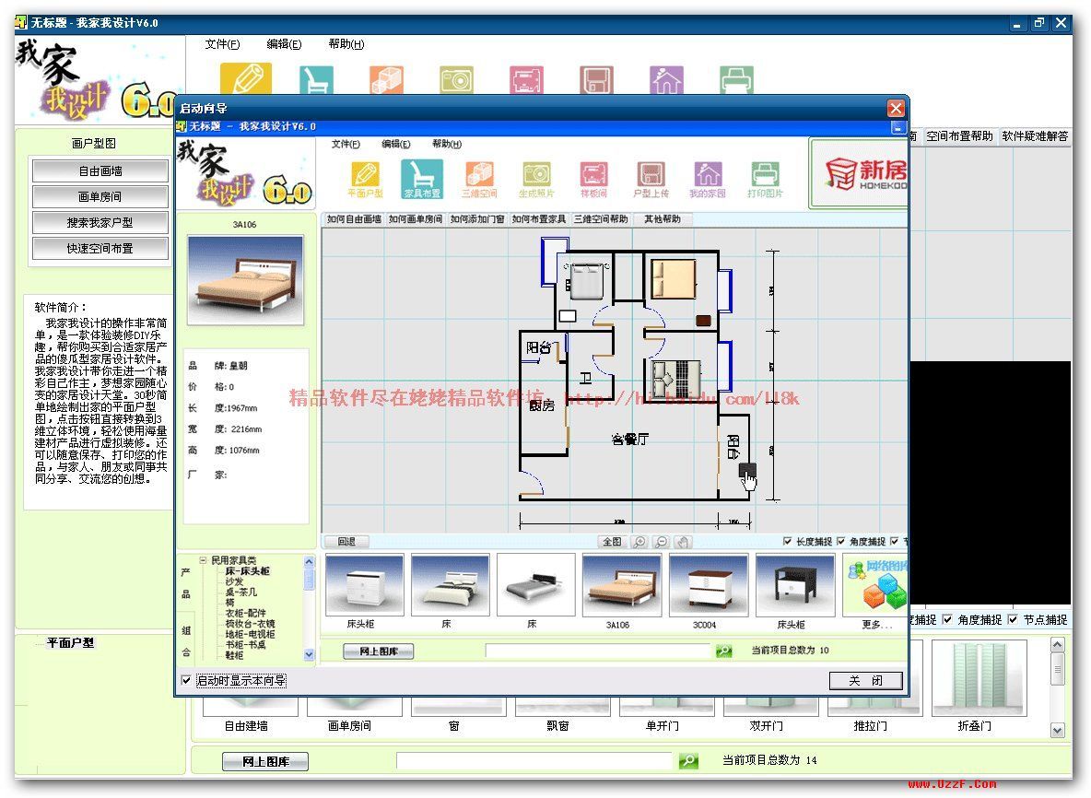
Task: Select 沙发 in furniture tree
Action: (234, 581)
